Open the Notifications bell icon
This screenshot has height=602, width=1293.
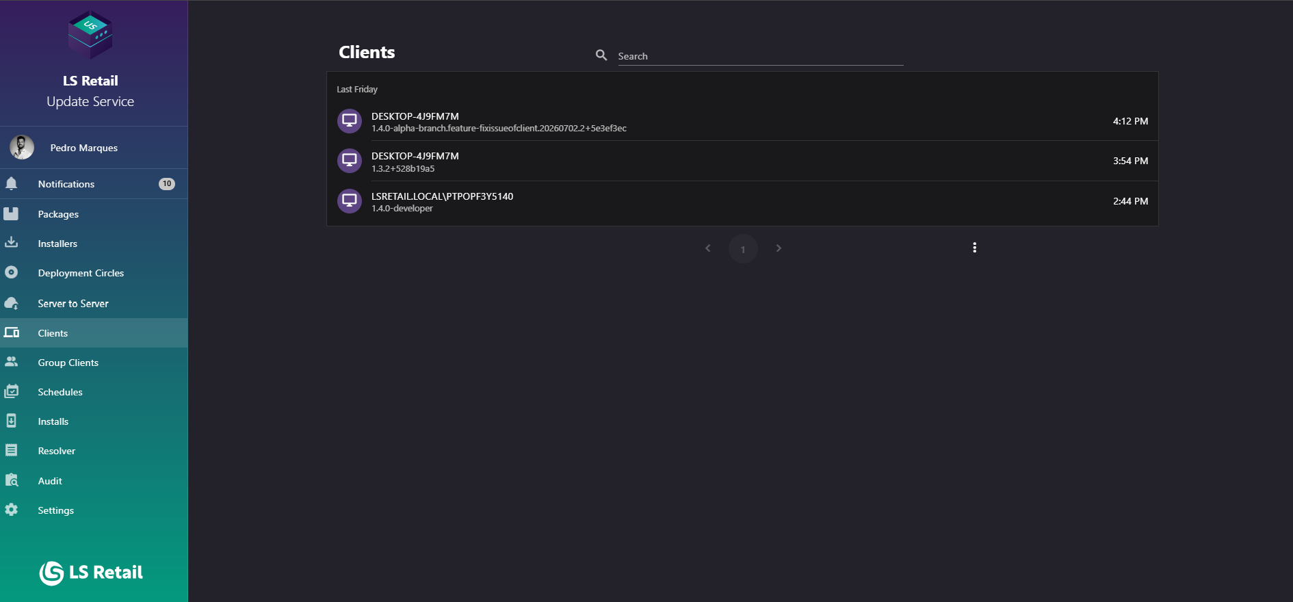click(12, 183)
